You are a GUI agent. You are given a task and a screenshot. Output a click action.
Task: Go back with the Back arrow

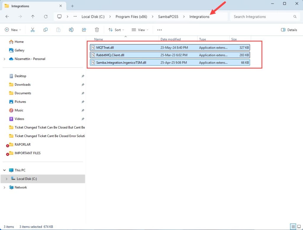point(7,17)
